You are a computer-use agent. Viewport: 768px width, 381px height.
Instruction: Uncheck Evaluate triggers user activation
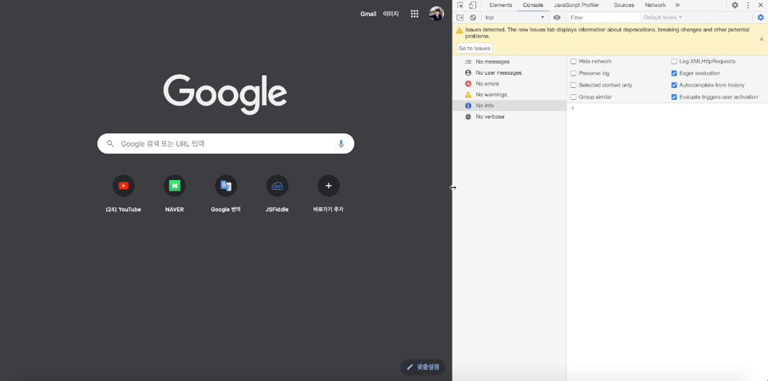click(674, 97)
